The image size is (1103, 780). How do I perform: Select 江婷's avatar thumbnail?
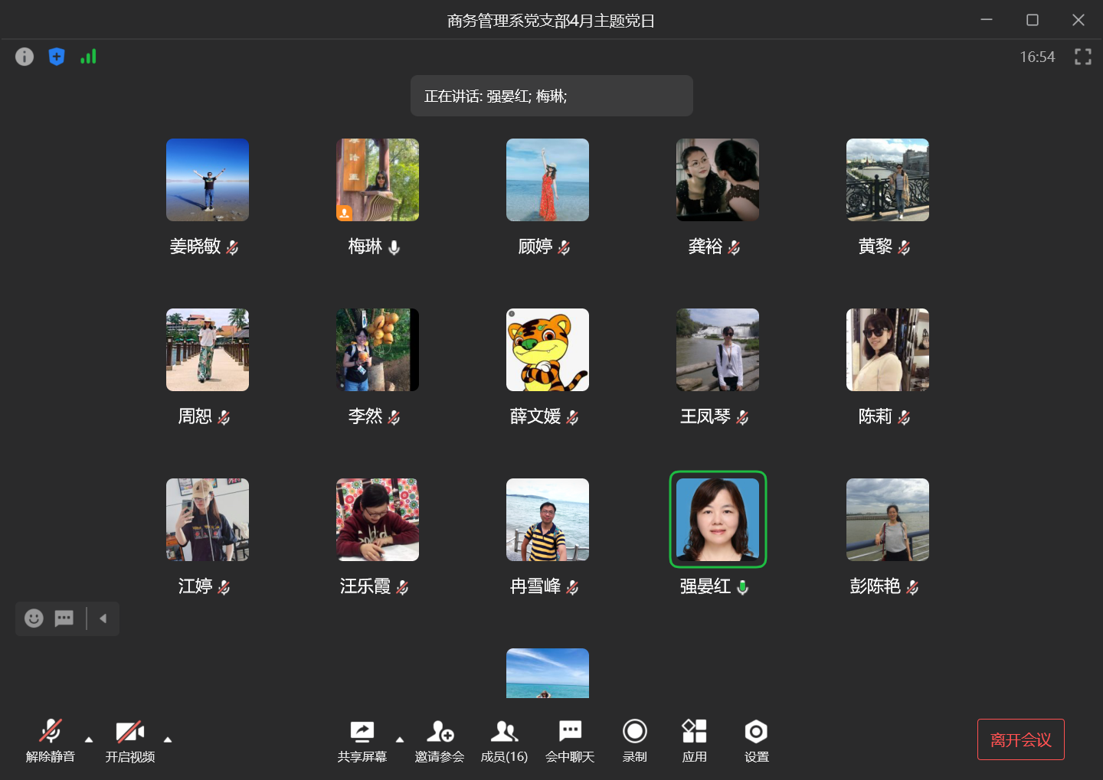click(x=208, y=520)
